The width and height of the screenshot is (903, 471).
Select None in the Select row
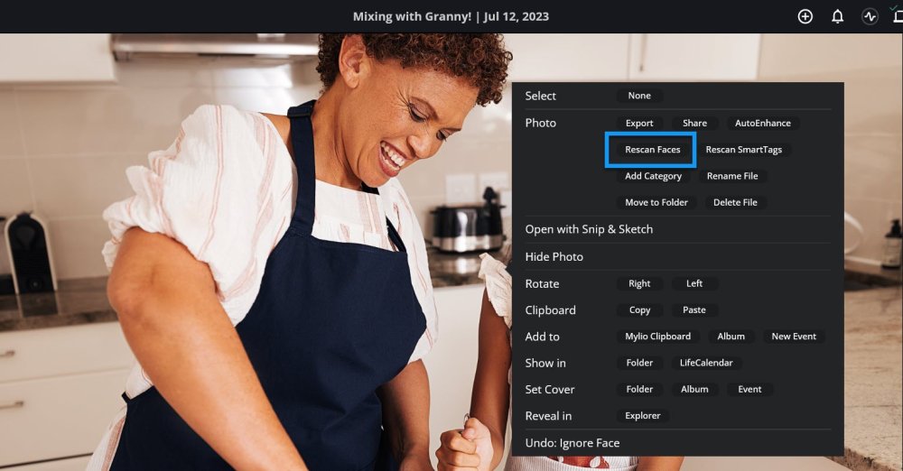(639, 96)
